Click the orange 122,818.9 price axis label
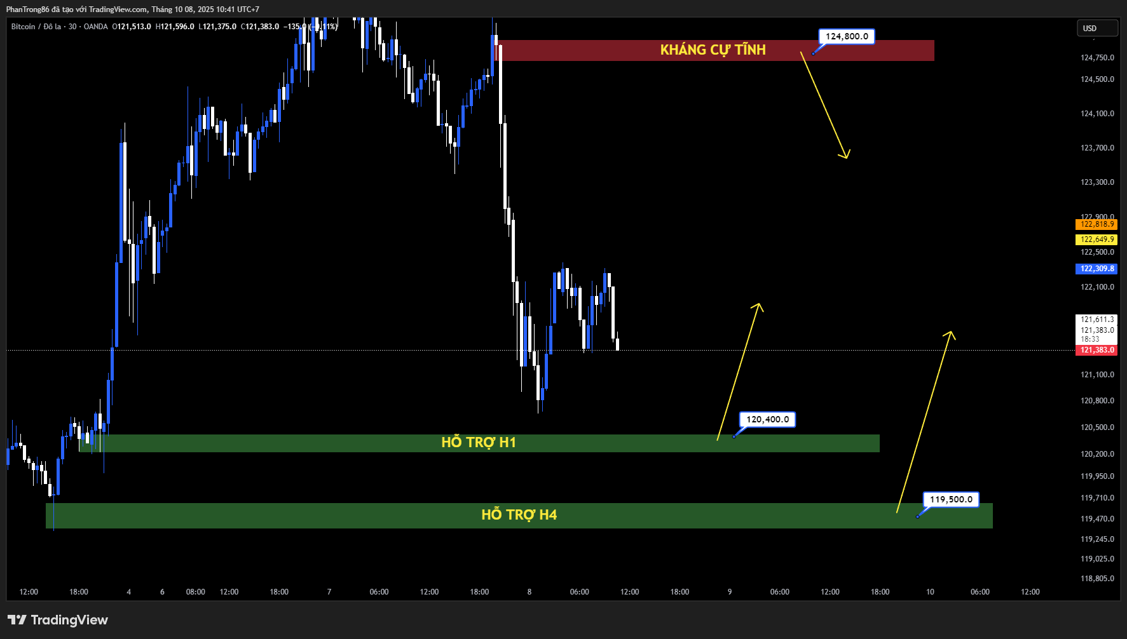This screenshot has height=639, width=1127. (1096, 224)
